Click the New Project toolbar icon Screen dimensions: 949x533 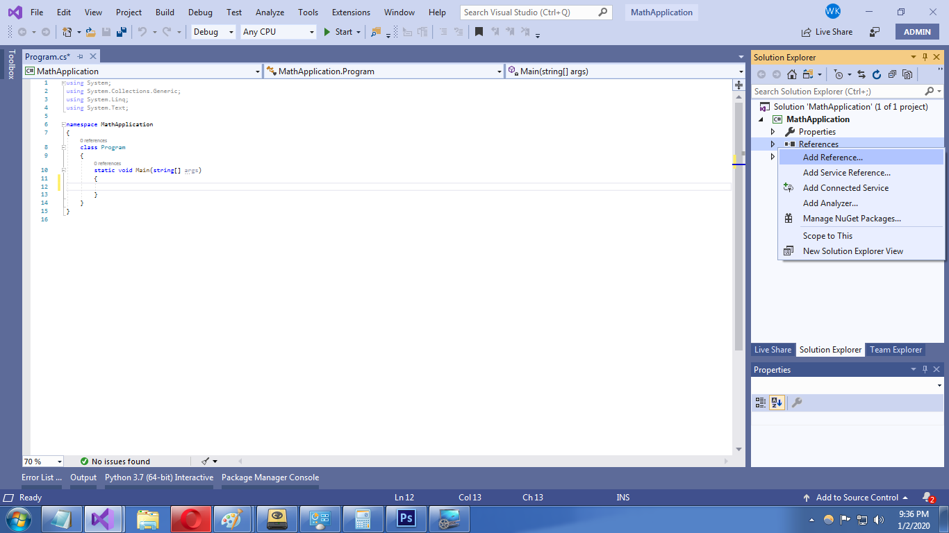coord(67,32)
